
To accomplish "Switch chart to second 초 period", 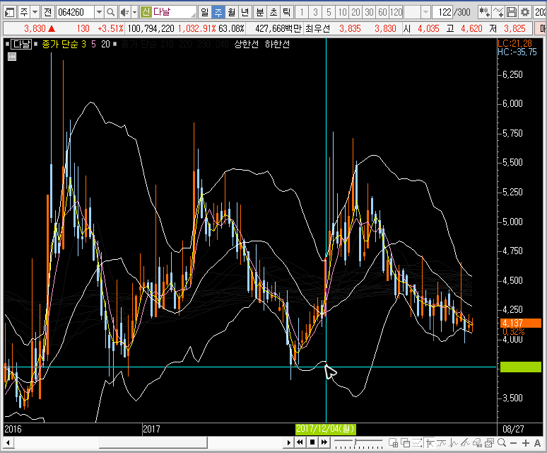I will [x=273, y=13].
